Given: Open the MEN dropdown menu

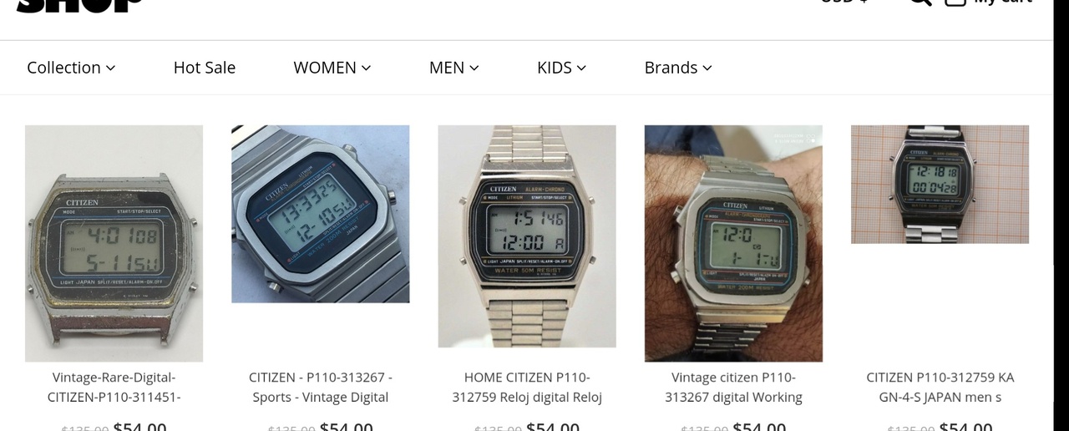Looking at the screenshot, I should click(453, 68).
